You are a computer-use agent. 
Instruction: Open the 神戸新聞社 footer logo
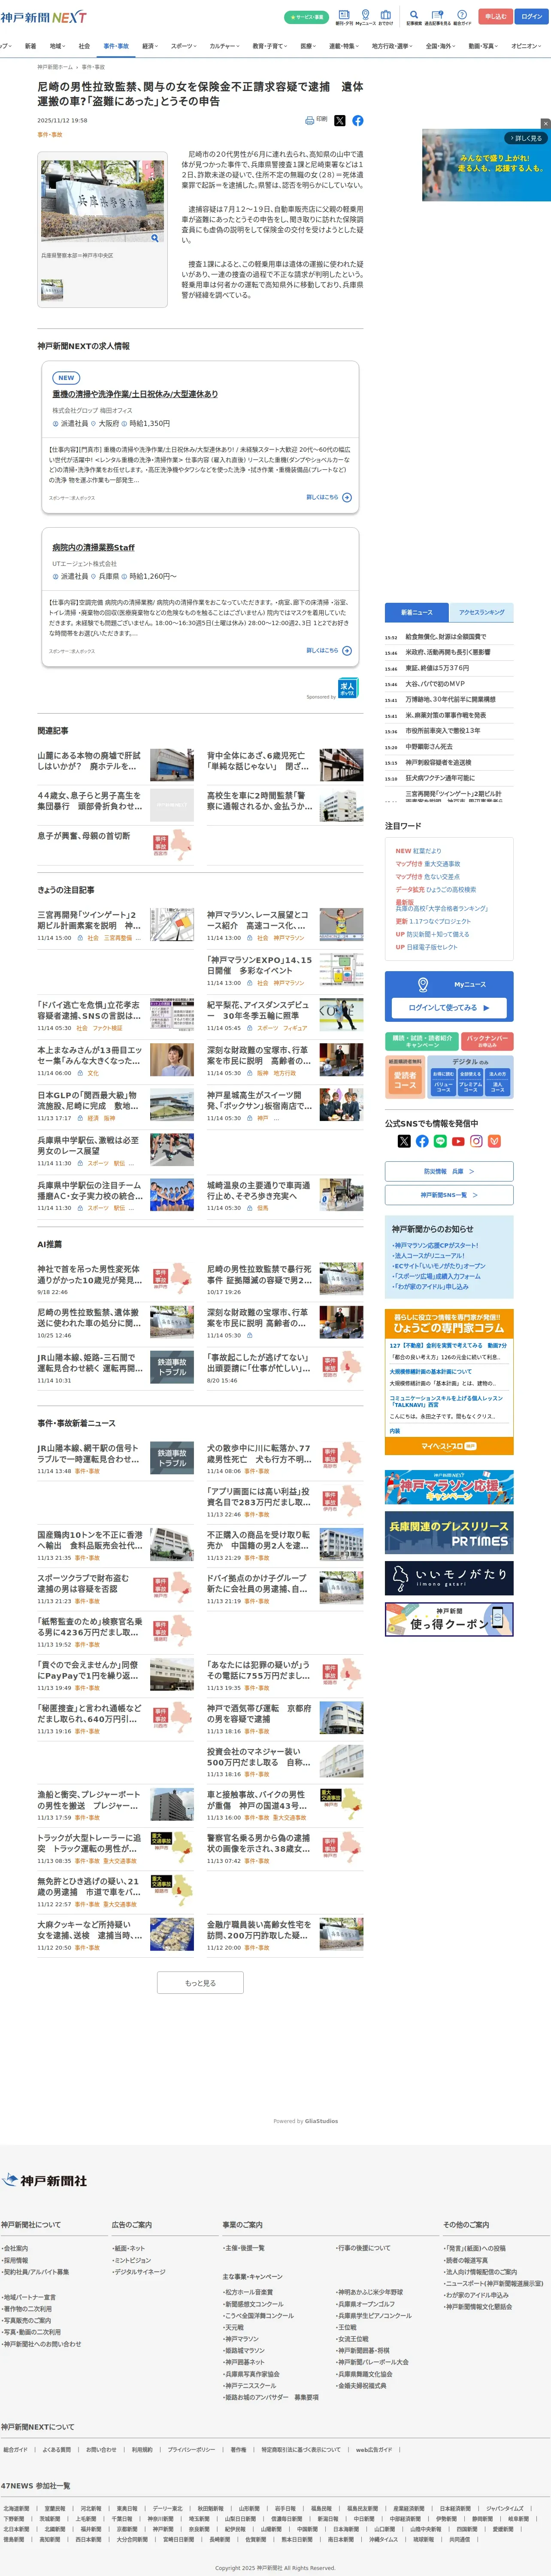coord(44,2180)
